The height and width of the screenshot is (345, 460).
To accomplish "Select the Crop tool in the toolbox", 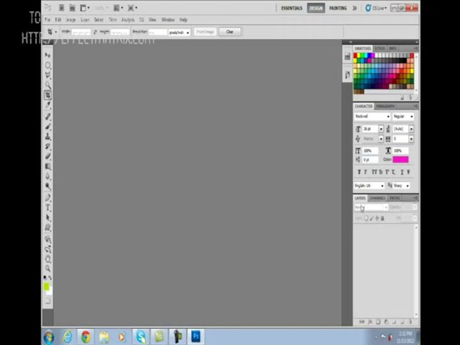I will pyautogui.click(x=48, y=95).
